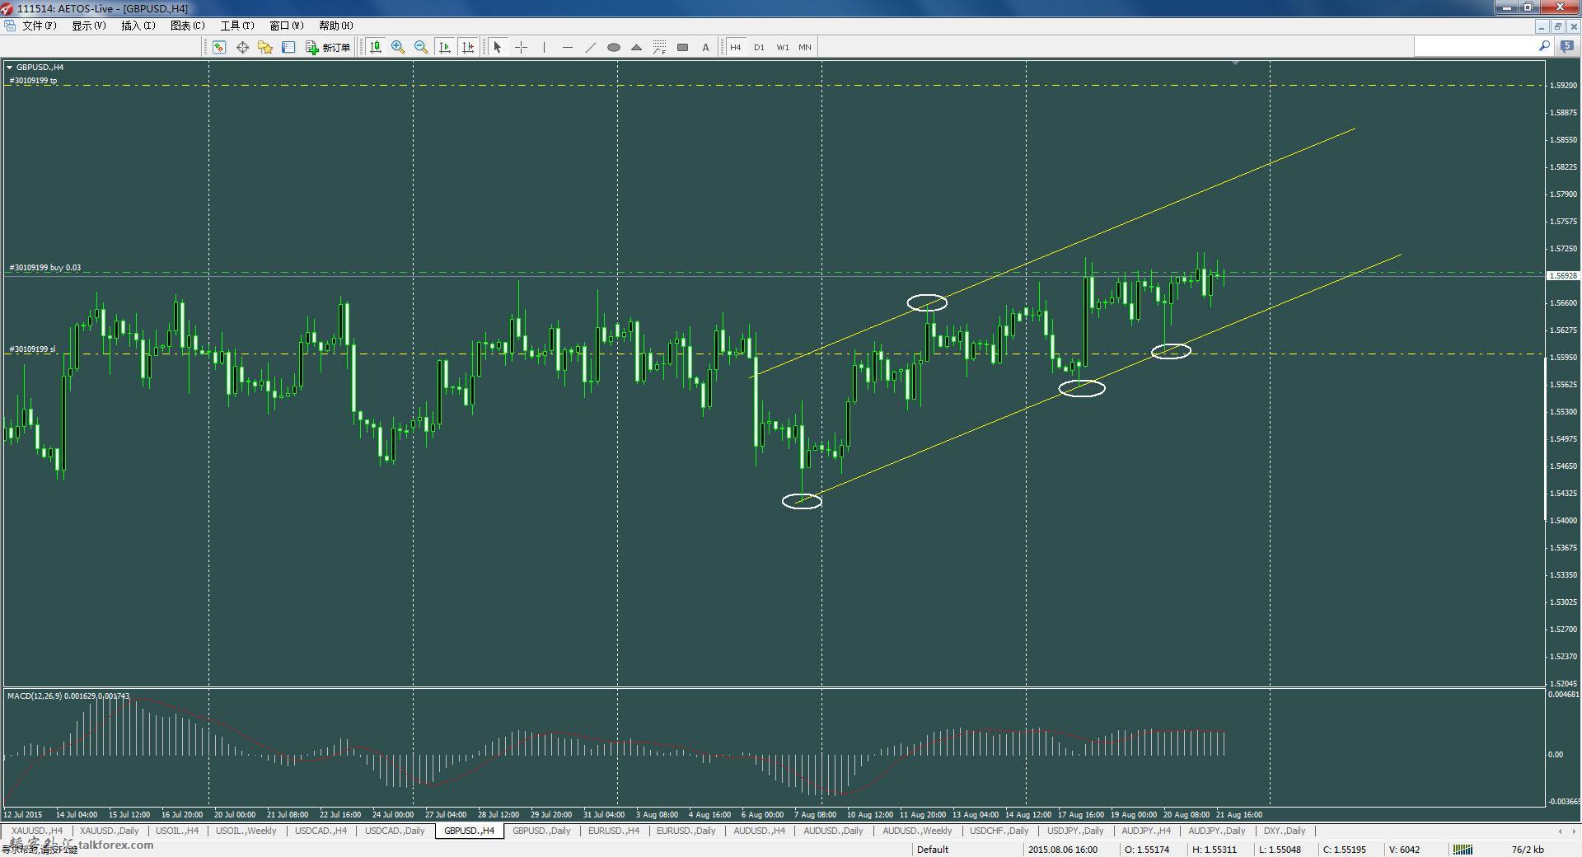Switch timeframe to MN
Image resolution: width=1582 pixels, height=857 pixels.
pos(805,47)
